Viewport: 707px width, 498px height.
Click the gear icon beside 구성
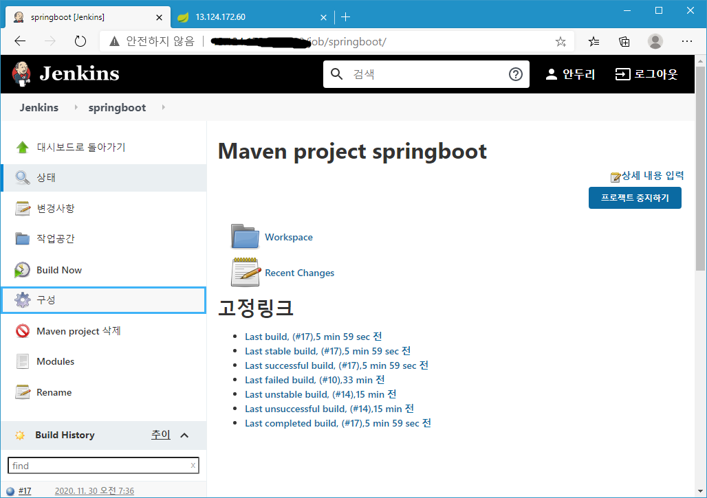pyautogui.click(x=22, y=300)
